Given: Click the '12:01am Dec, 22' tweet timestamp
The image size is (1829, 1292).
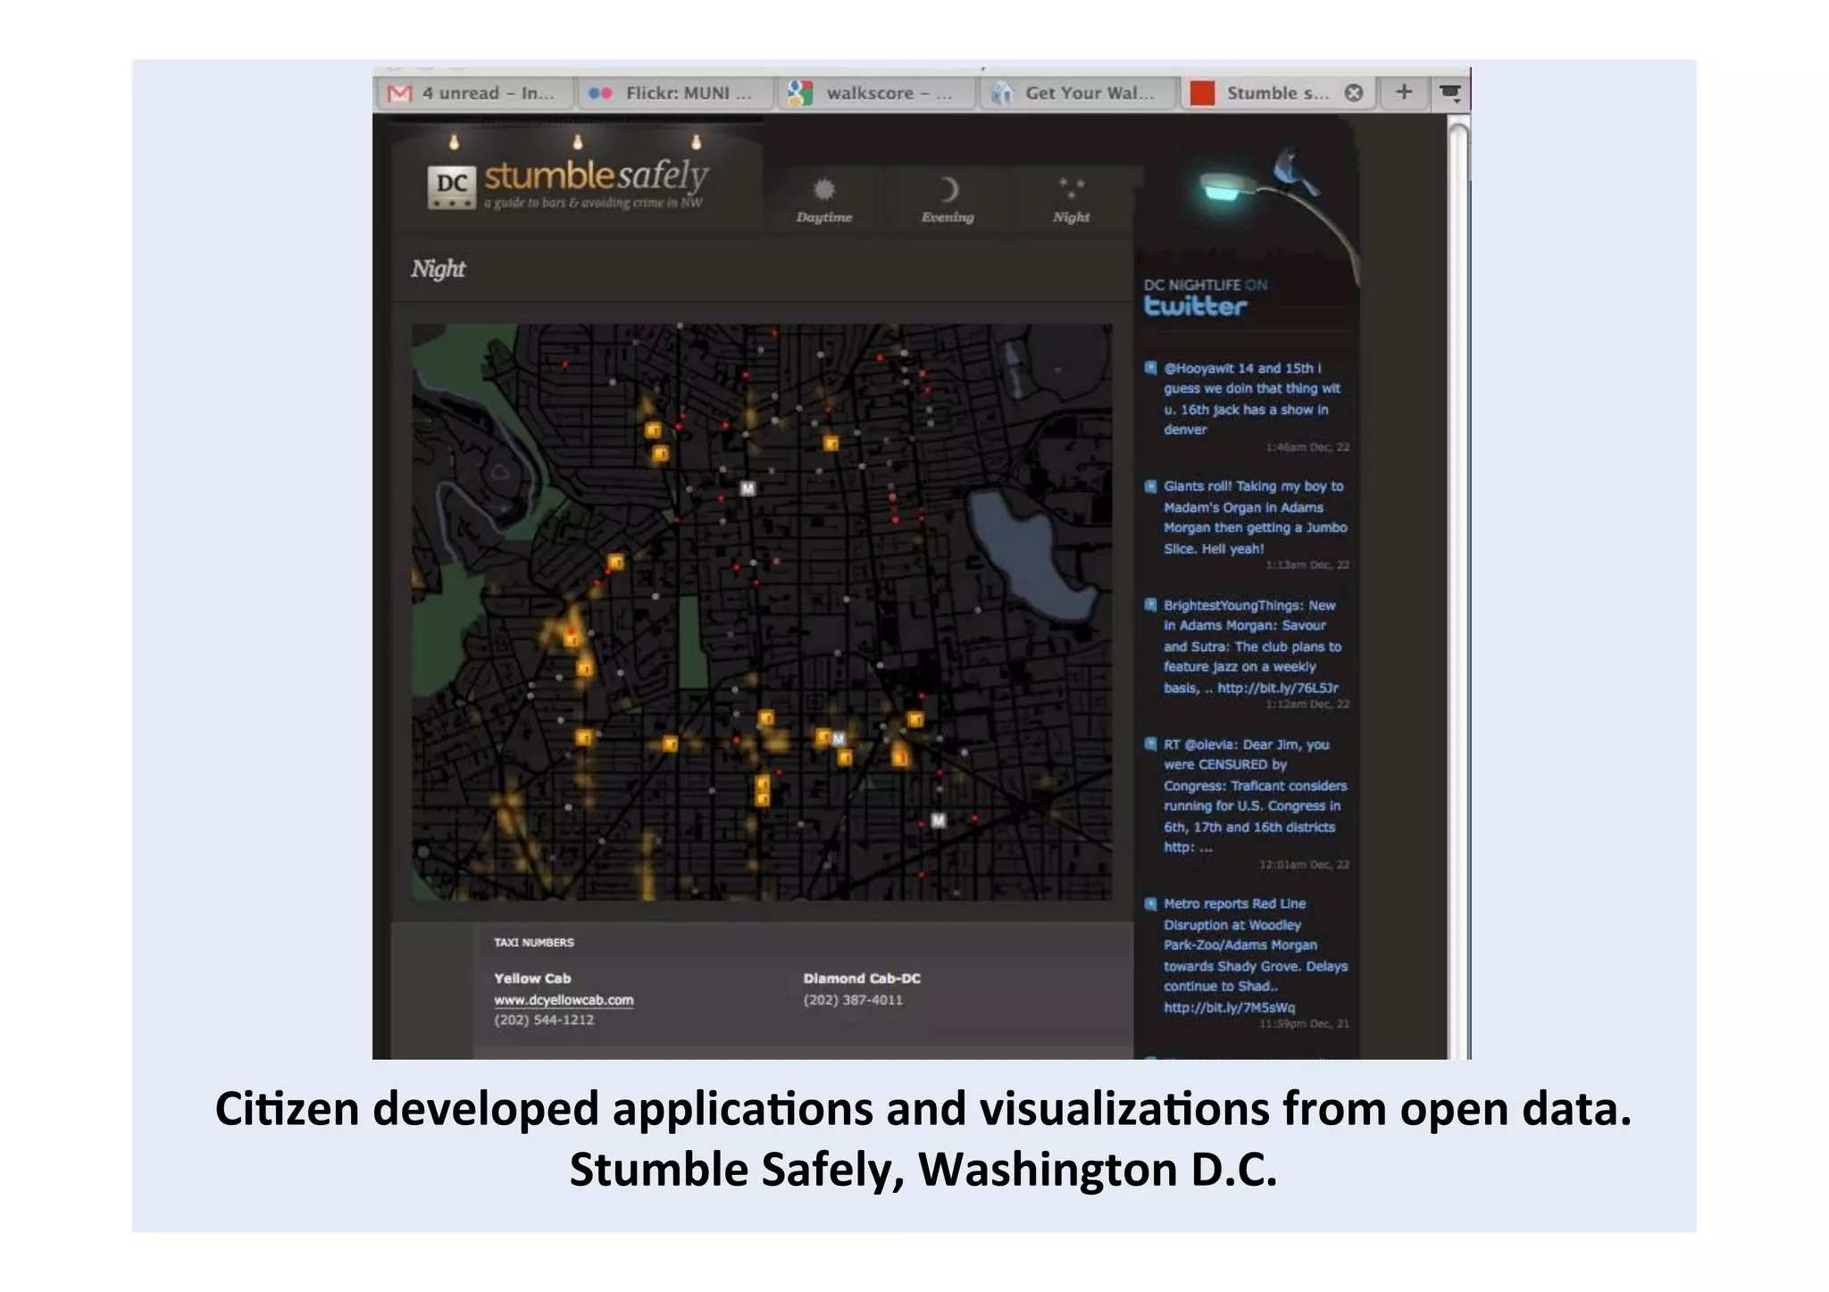Looking at the screenshot, I should (1304, 864).
